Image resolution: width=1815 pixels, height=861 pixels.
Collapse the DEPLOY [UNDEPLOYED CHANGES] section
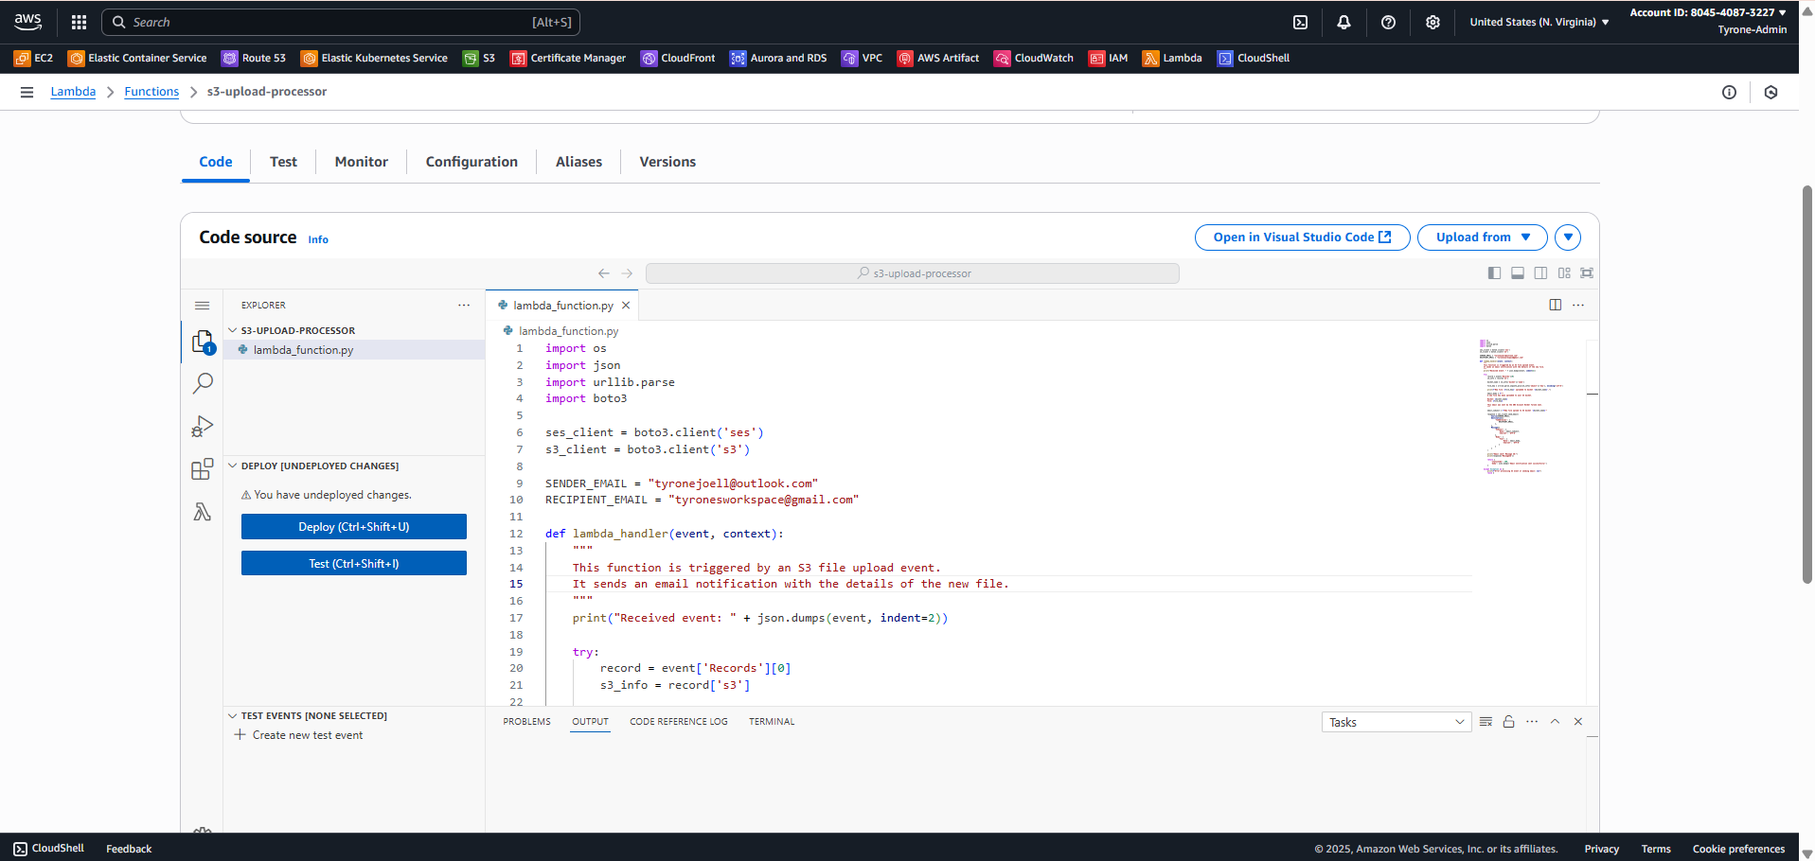point(233,466)
